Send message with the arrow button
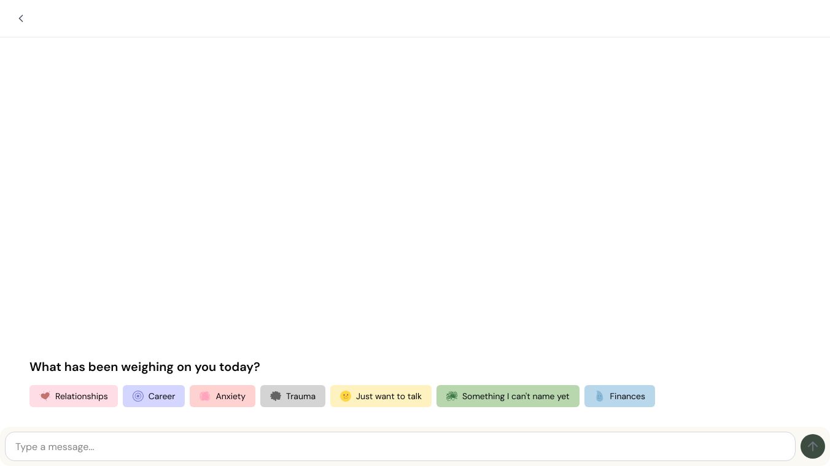This screenshot has width=830, height=466. tap(812, 446)
